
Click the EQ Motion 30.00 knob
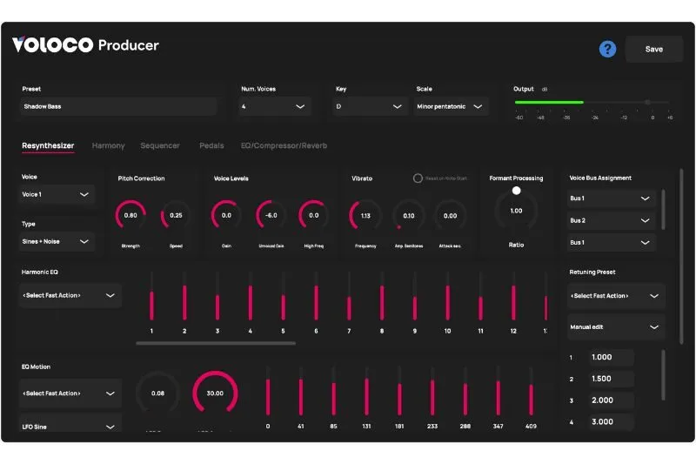pos(215,393)
